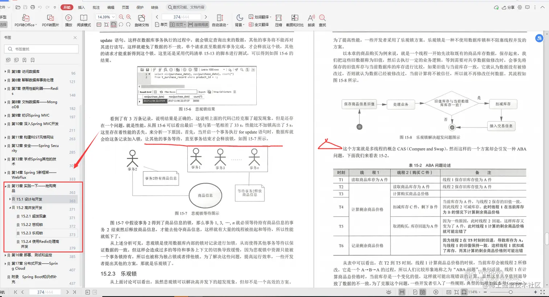Image resolution: width=549 pixels, height=297 pixels.
Task: Click the 朗读 read aloud icon
Action: tap(311, 18)
